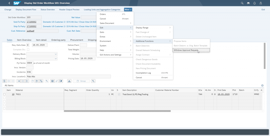Viewport: 270px width, 136px height.
Task: Click the binoculars icon in the header
Action: [248, 3]
